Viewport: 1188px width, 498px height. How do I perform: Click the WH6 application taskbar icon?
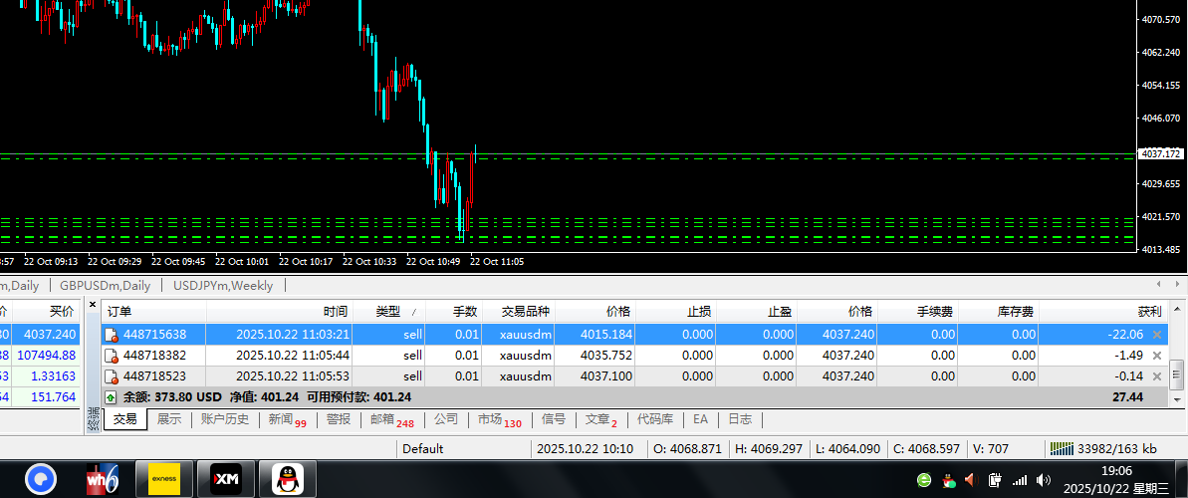[x=102, y=480]
